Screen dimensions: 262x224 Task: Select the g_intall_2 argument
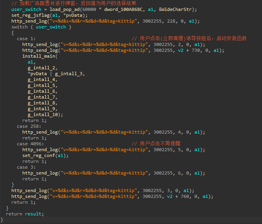[41, 68]
